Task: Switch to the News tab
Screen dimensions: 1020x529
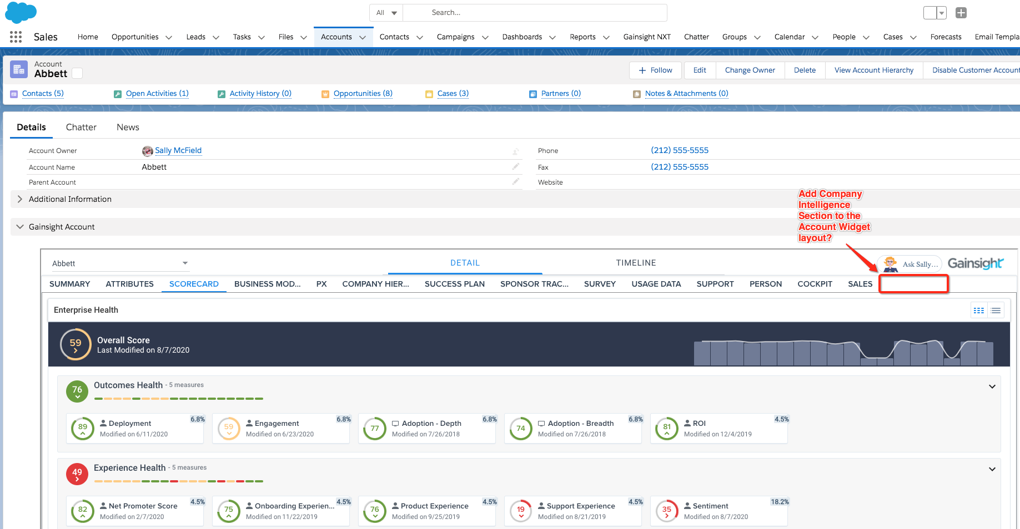Action: [x=128, y=128]
